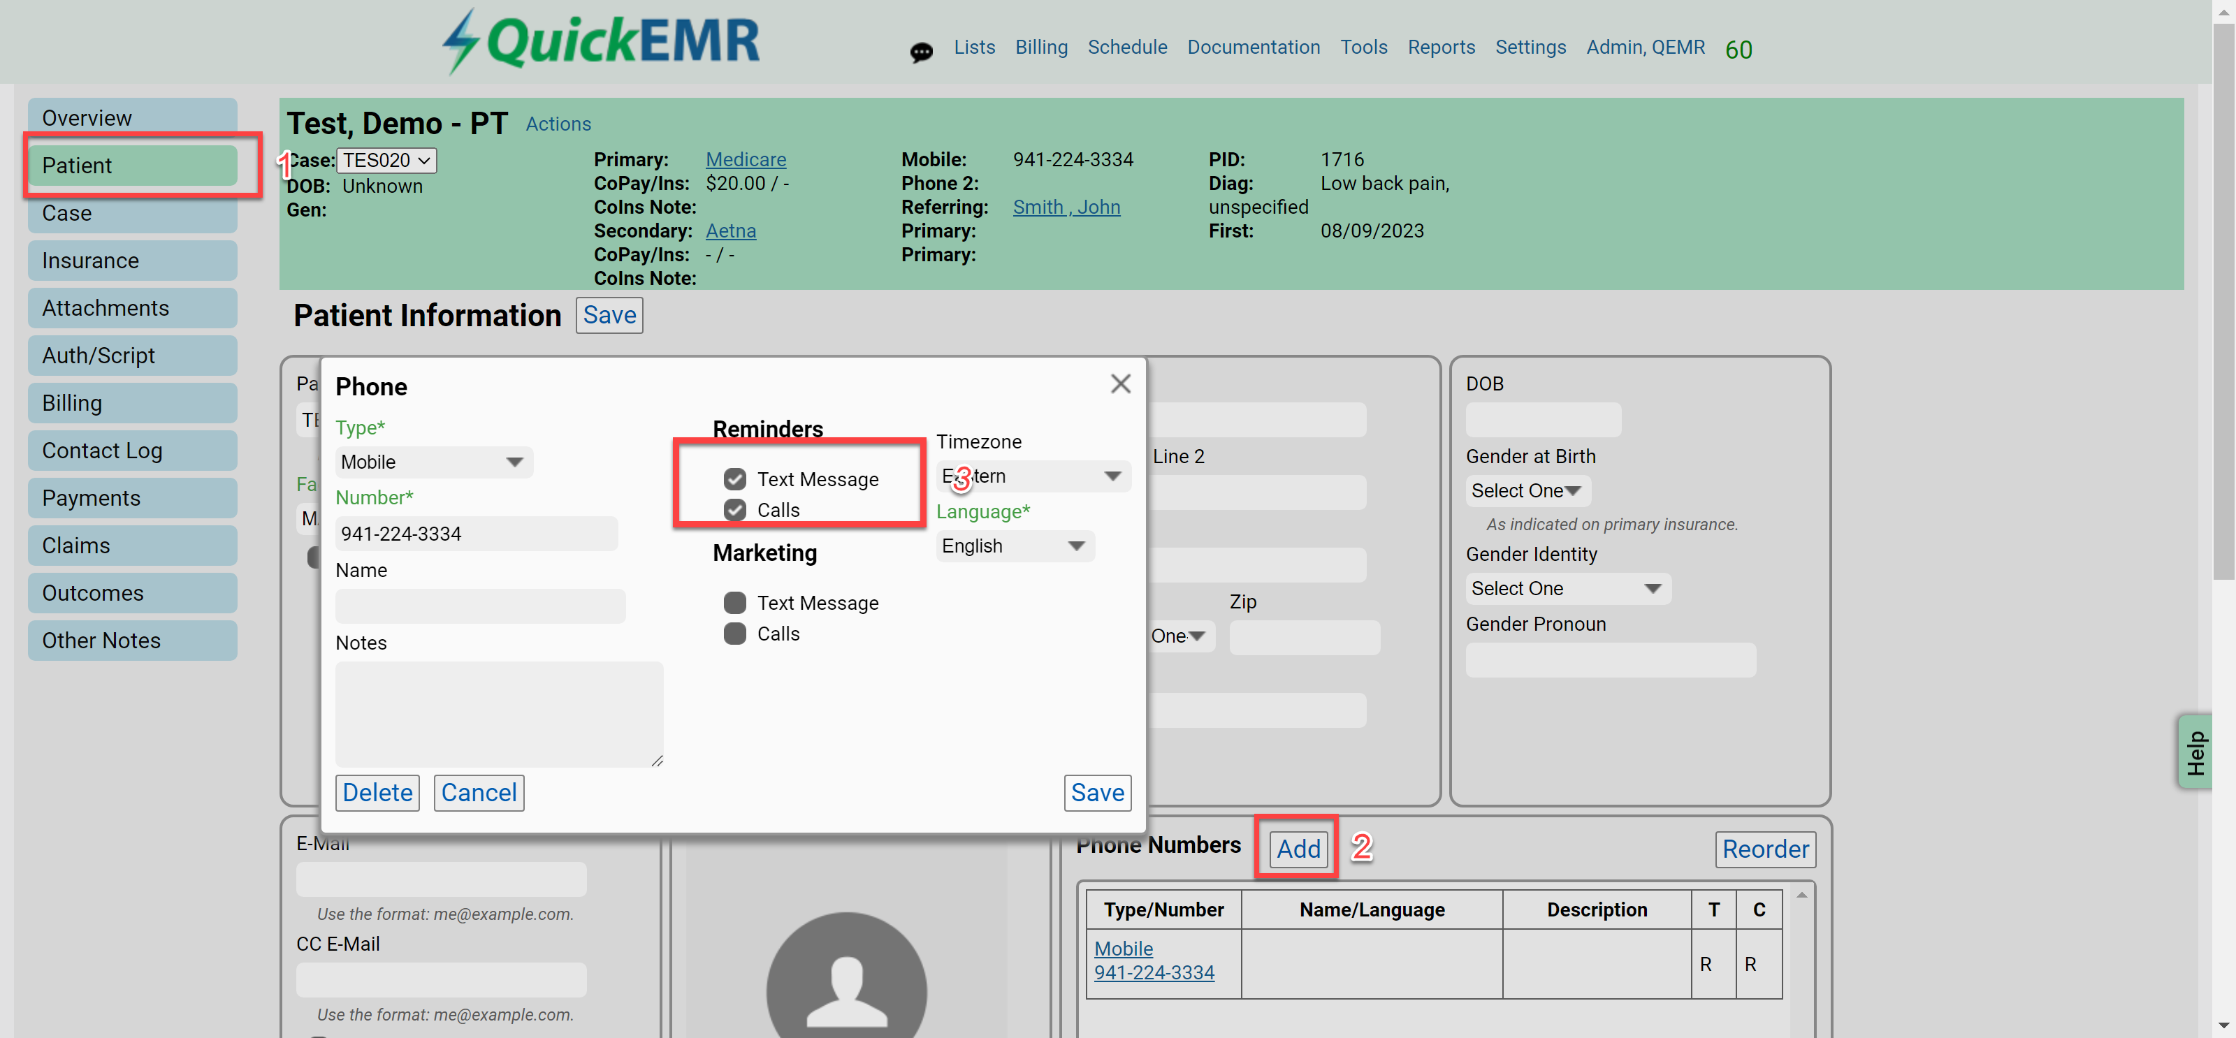The image size is (2236, 1038).
Task: Open the chat message bubble icon
Action: (921, 52)
